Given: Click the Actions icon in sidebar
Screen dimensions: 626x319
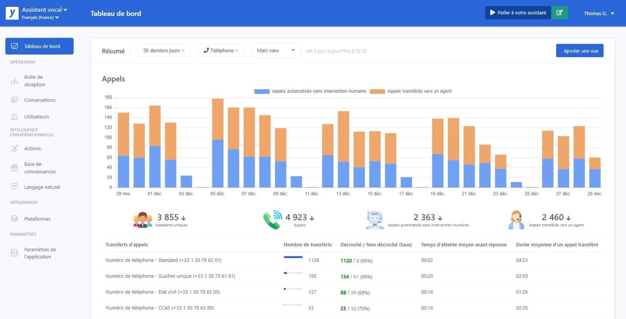Looking at the screenshot, I should point(14,149).
